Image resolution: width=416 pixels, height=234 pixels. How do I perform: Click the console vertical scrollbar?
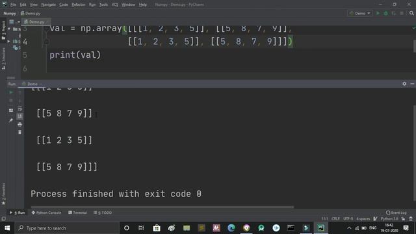point(415,153)
